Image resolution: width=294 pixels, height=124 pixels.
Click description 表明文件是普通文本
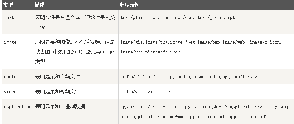click(58, 17)
